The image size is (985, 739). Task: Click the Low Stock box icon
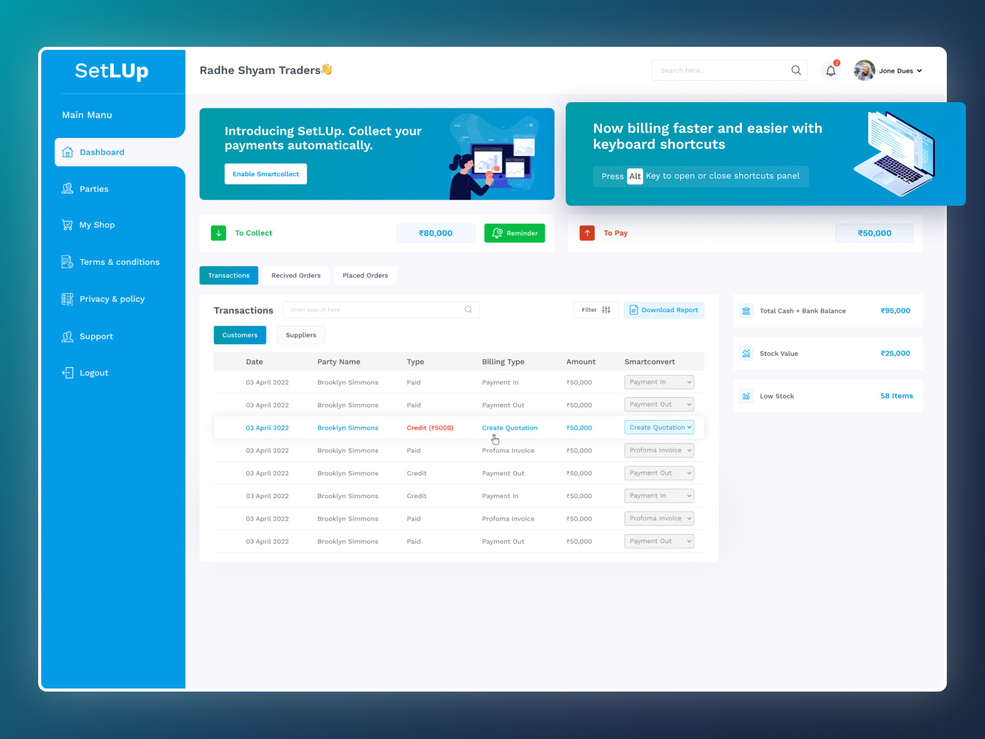pos(746,395)
